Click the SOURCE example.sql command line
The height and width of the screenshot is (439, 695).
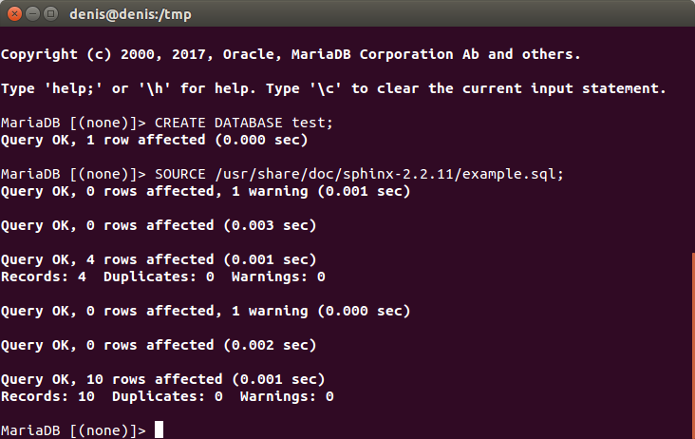coord(282,174)
